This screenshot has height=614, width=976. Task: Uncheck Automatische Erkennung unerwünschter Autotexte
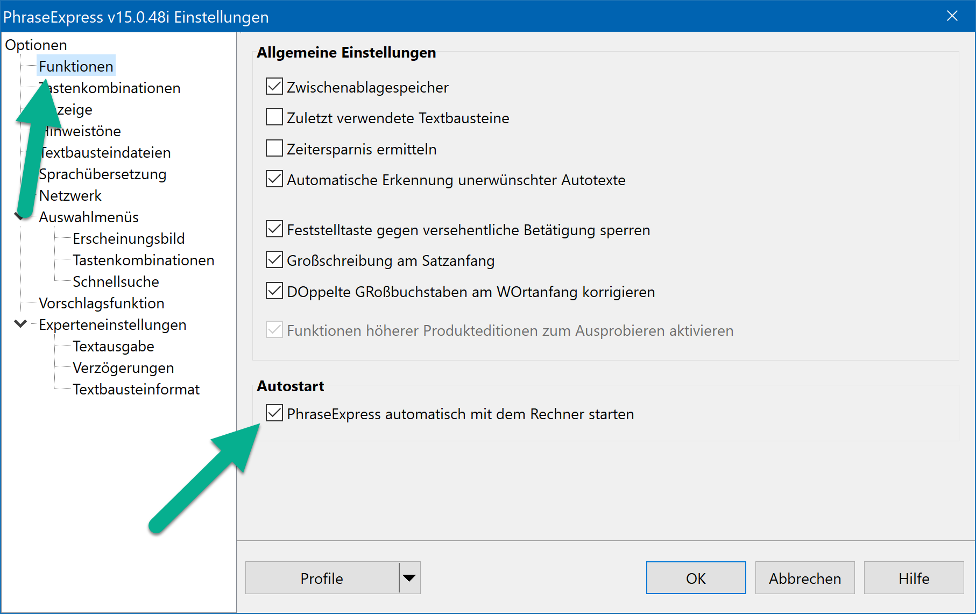[274, 179]
